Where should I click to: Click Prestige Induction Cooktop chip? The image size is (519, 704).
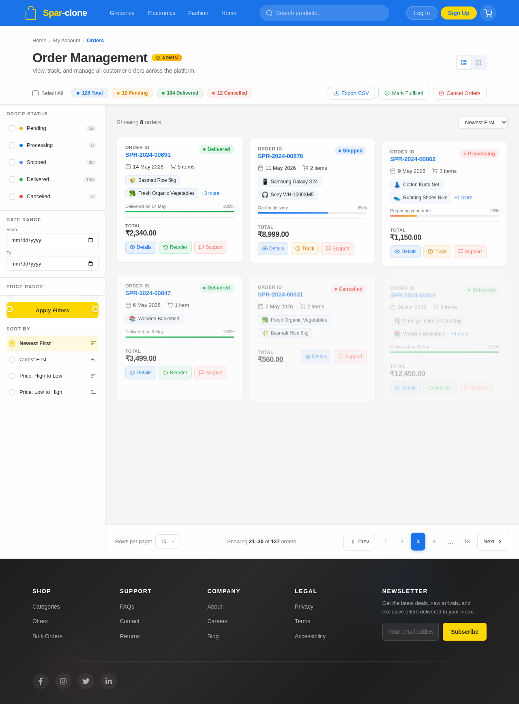pos(427,321)
